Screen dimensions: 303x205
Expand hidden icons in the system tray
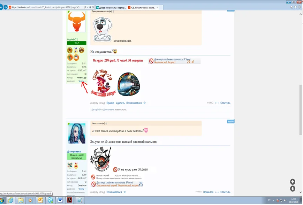tap(274, 200)
